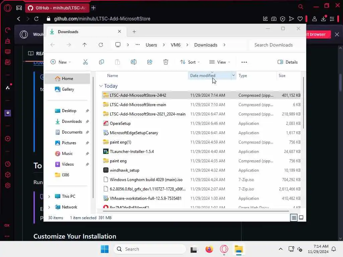Image resolution: width=343 pixels, height=257 pixels.
Task: Select OperaSetup file row
Action: (x=201, y=123)
